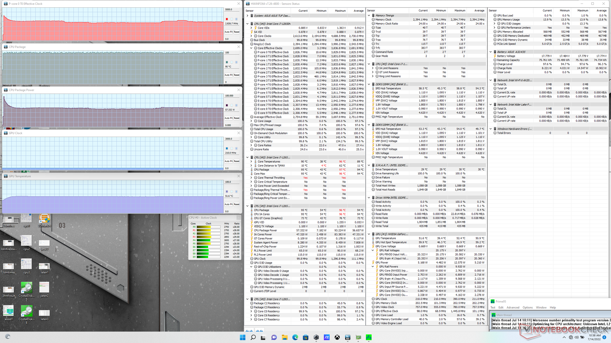Image resolution: width=611 pixels, height=343 pixels.
Task: Open the widgets weather icon on taskbar
Action: [x=8, y=336]
